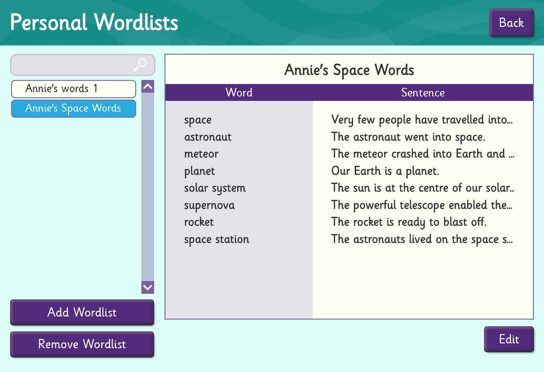Click the sentence about the rocket blasting off
Image resolution: width=544 pixels, height=372 pixels.
tap(409, 222)
